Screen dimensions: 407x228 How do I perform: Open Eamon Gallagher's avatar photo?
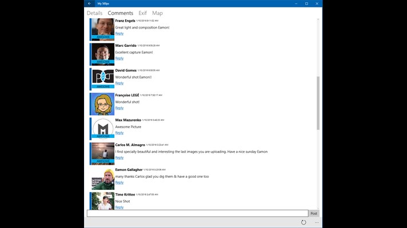(x=103, y=178)
